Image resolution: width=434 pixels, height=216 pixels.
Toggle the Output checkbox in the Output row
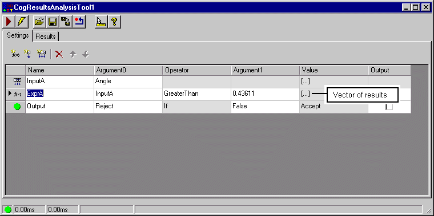click(389, 107)
